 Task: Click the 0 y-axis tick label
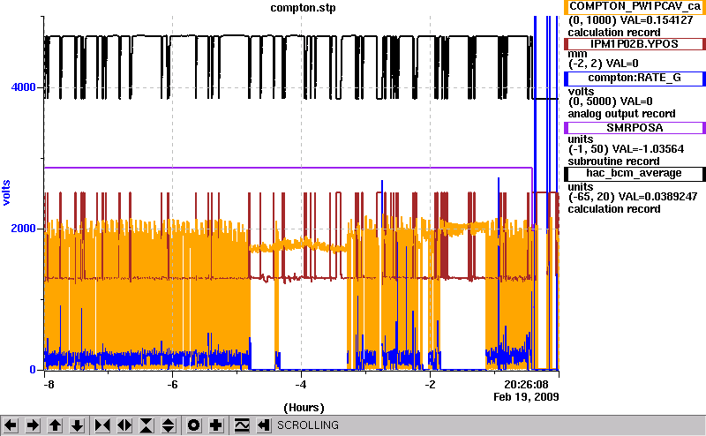point(33,370)
